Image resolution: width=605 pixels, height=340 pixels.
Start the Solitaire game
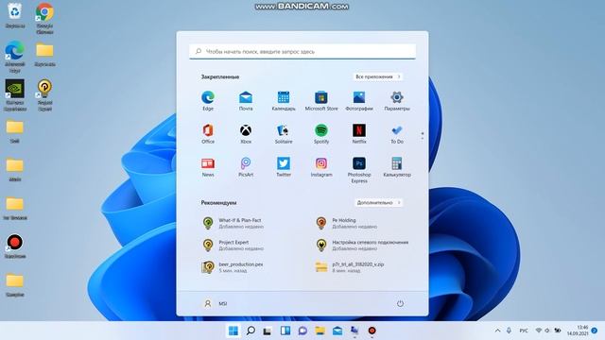(x=284, y=134)
